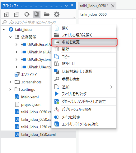Choose メインに設定 menu entry
The width and height of the screenshot is (136, 153).
tap(84, 117)
